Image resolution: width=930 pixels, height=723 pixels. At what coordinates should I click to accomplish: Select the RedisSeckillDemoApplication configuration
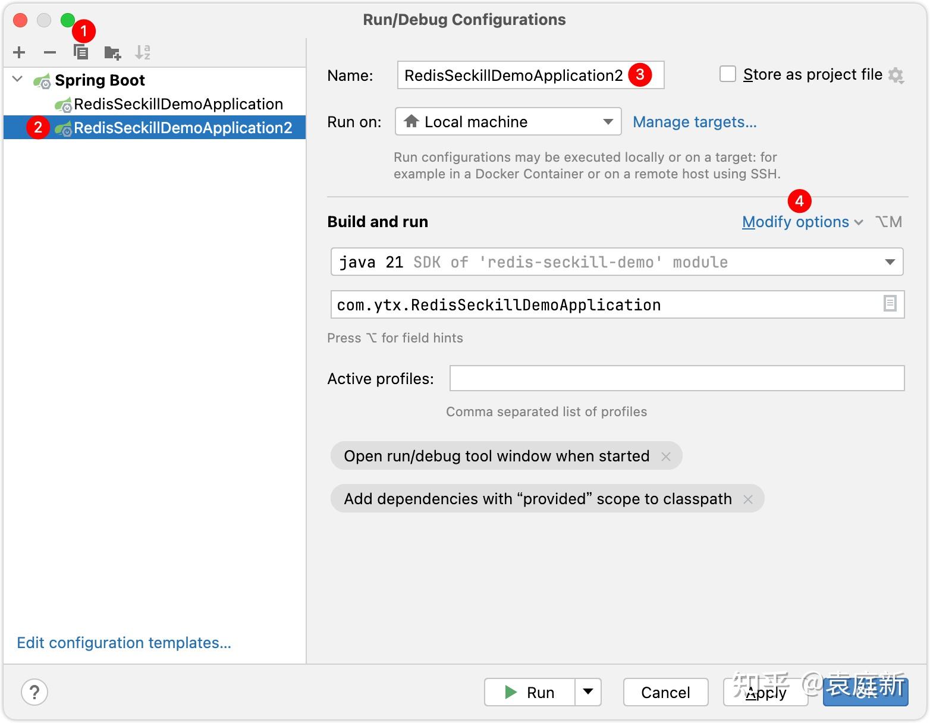(x=177, y=103)
